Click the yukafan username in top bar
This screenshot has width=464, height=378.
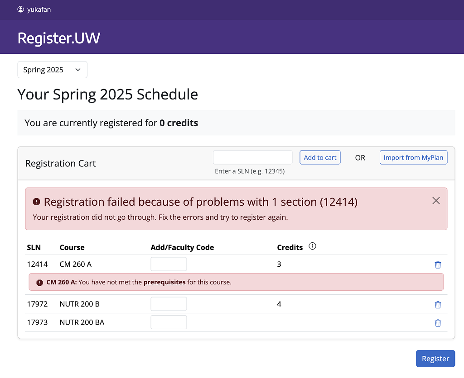[x=39, y=9]
